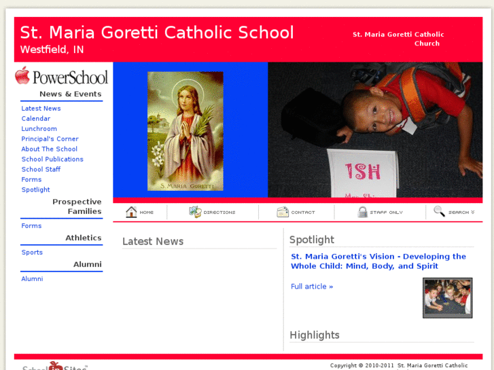Open the Directions map icon

point(195,212)
